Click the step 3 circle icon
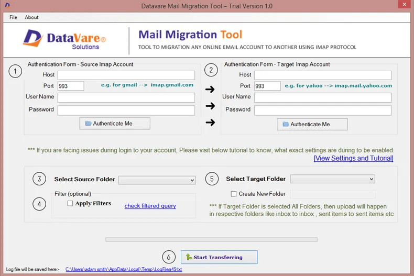This screenshot has height=276, width=414. pos(39,179)
